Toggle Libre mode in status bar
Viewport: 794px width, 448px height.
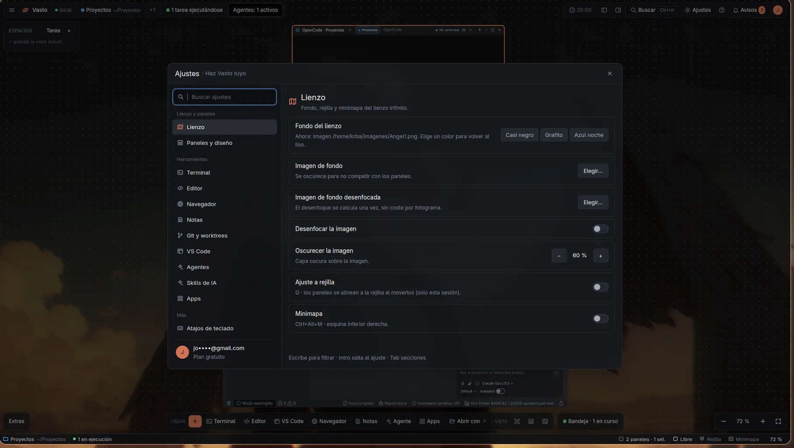pos(682,439)
